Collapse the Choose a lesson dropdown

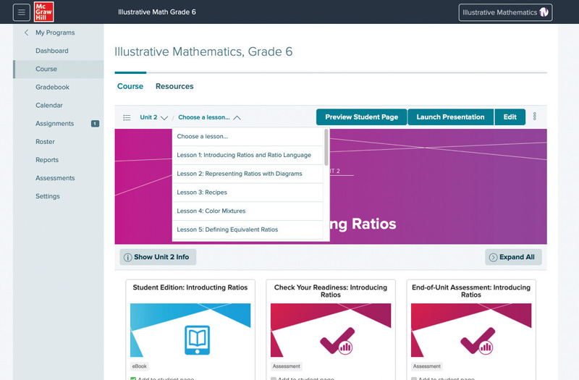[209, 117]
